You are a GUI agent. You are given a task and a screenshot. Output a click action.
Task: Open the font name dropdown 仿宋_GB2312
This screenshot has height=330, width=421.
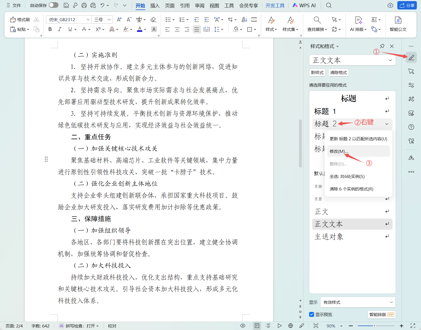coord(88,19)
